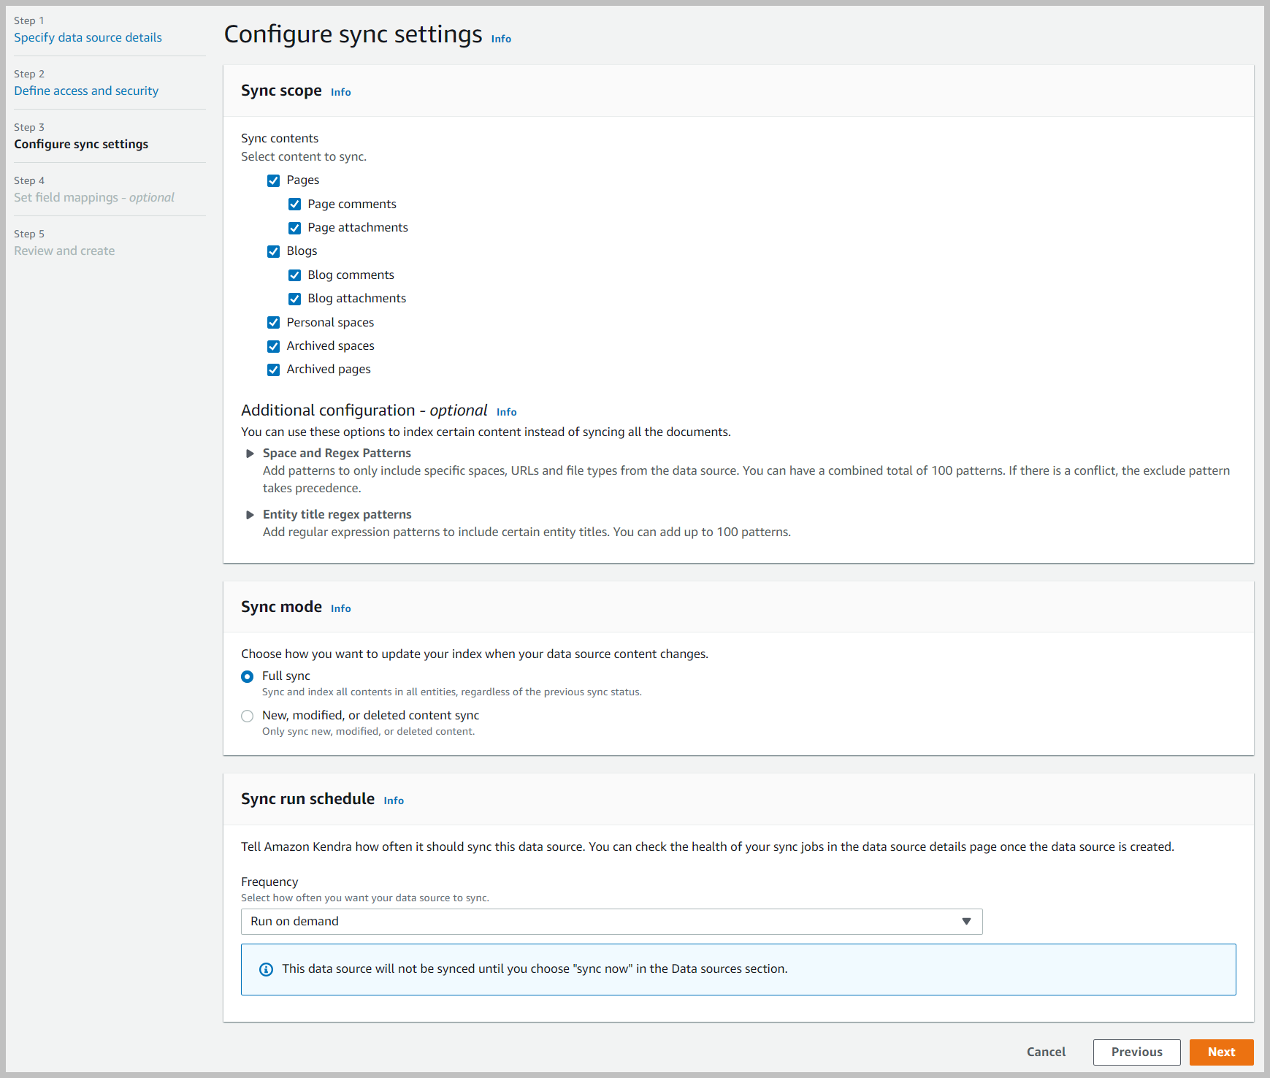
Task: Disable Personal spaces sync
Action: click(273, 322)
